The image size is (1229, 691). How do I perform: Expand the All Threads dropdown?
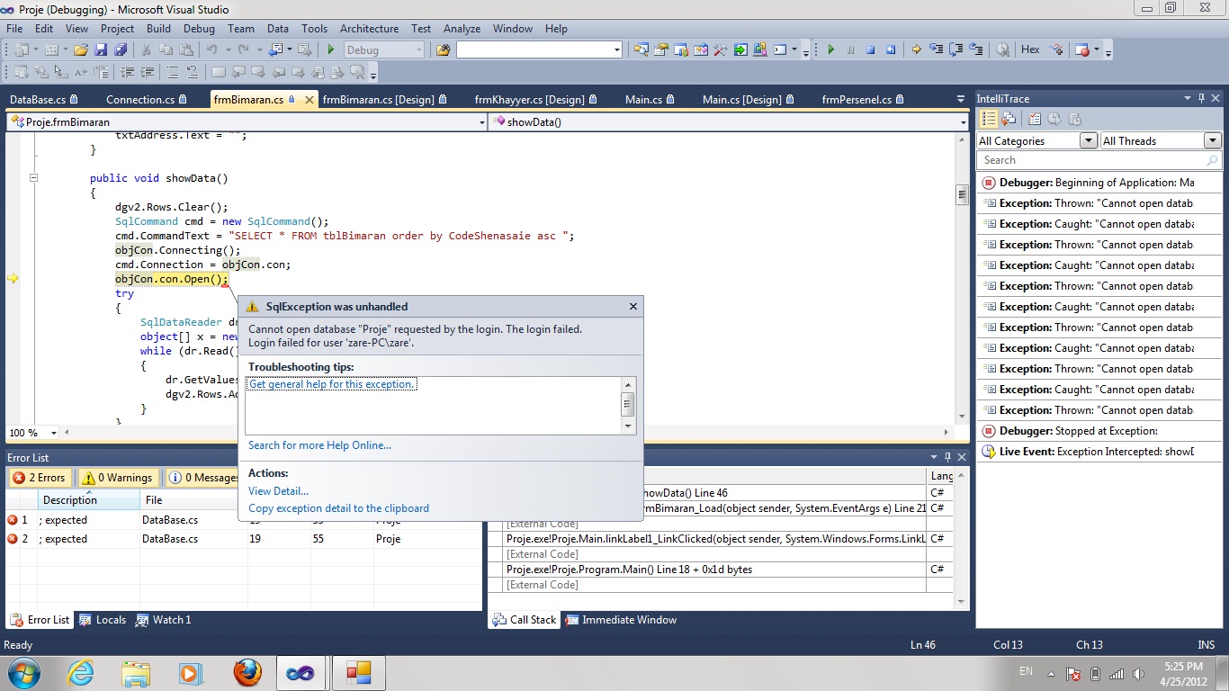coord(1212,140)
